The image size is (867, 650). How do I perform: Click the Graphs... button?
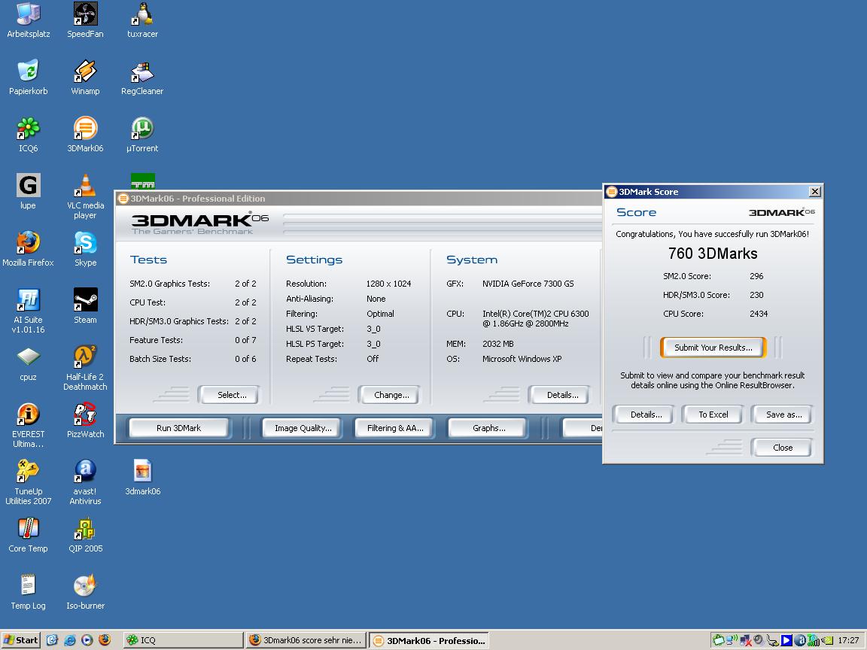488,428
